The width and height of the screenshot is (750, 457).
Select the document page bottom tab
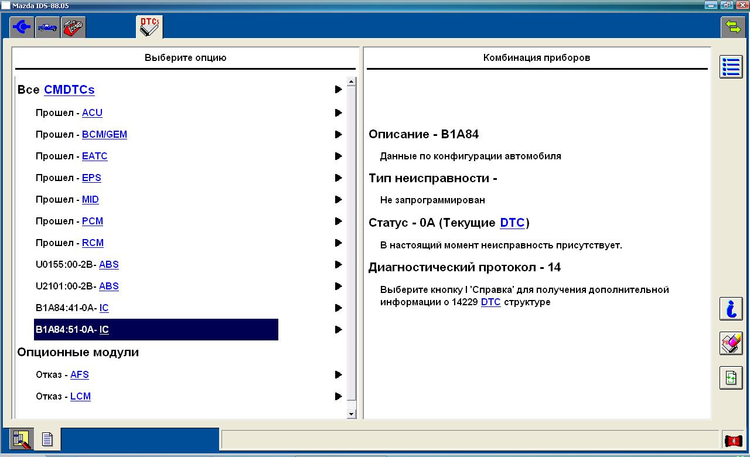(47, 439)
